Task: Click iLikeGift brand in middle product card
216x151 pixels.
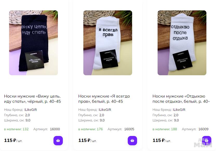Action: (x=105, y=109)
